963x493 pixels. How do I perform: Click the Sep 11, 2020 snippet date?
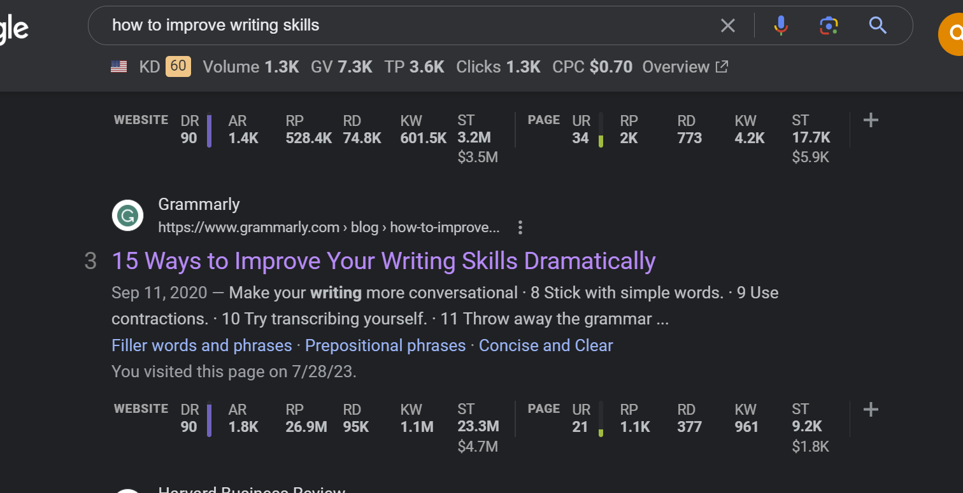coord(159,293)
